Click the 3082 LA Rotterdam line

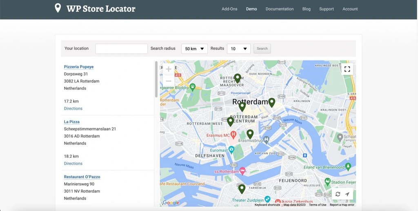(x=82, y=81)
